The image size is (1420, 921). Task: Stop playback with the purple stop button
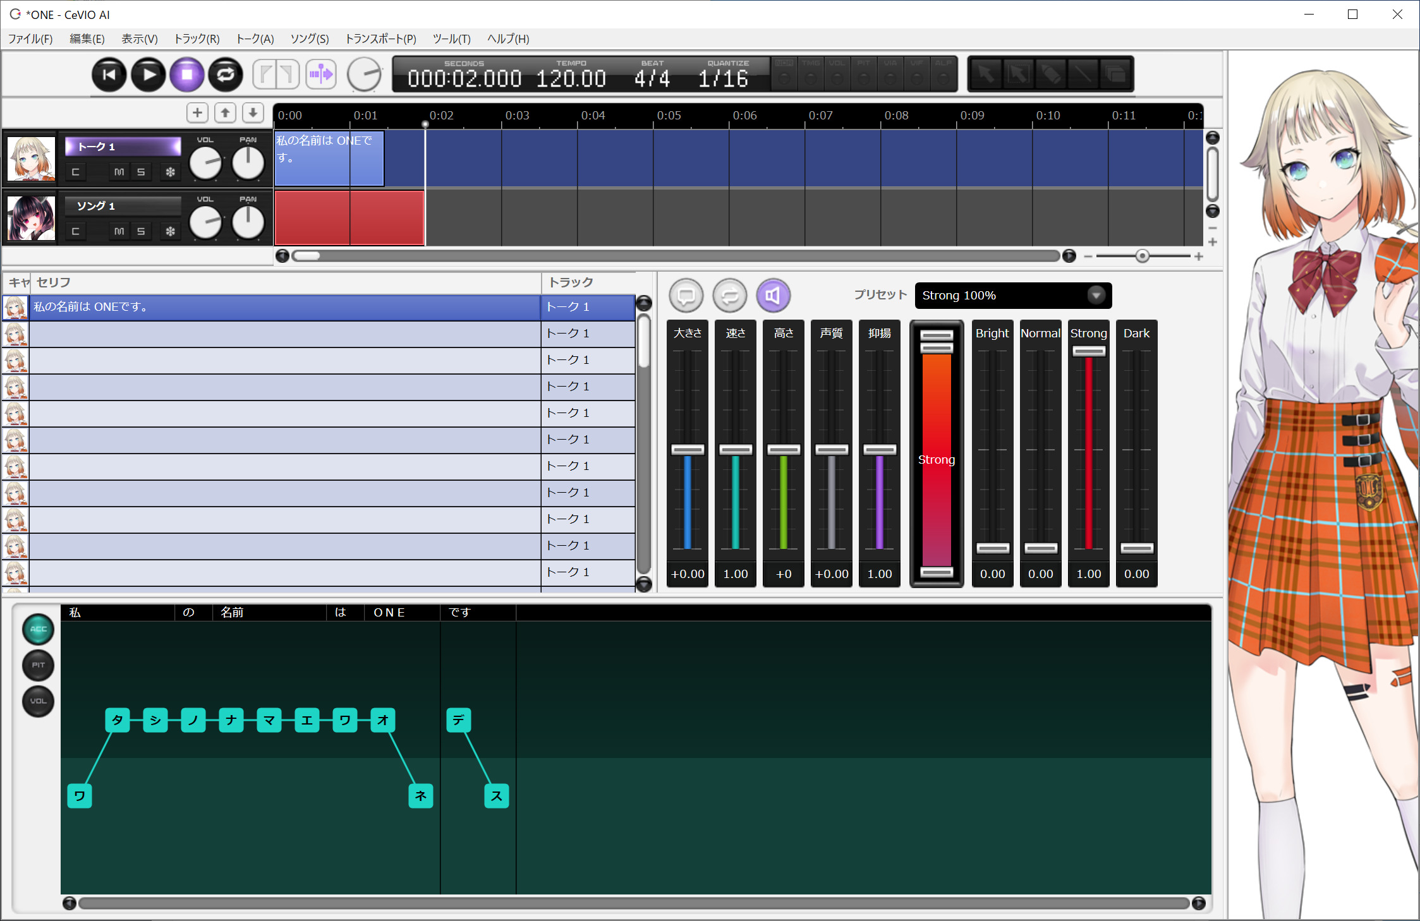point(187,75)
